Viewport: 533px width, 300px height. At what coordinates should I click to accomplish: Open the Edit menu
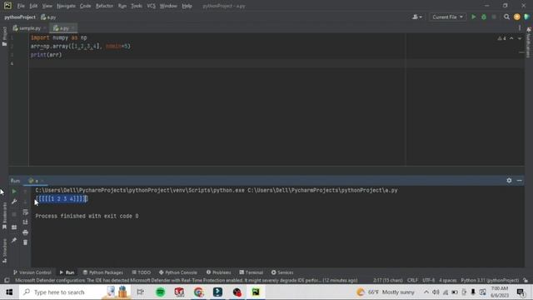pyautogui.click(x=33, y=6)
